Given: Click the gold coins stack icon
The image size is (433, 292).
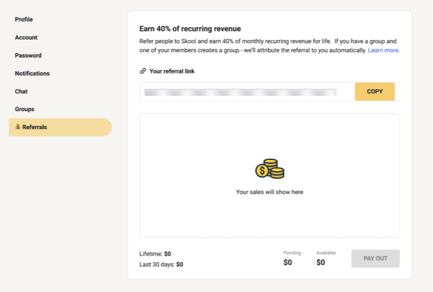Looking at the screenshot, I should (270, 169).
